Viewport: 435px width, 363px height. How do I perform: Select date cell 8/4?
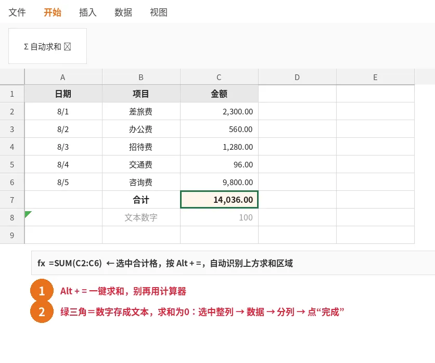(x=63, y=164)
